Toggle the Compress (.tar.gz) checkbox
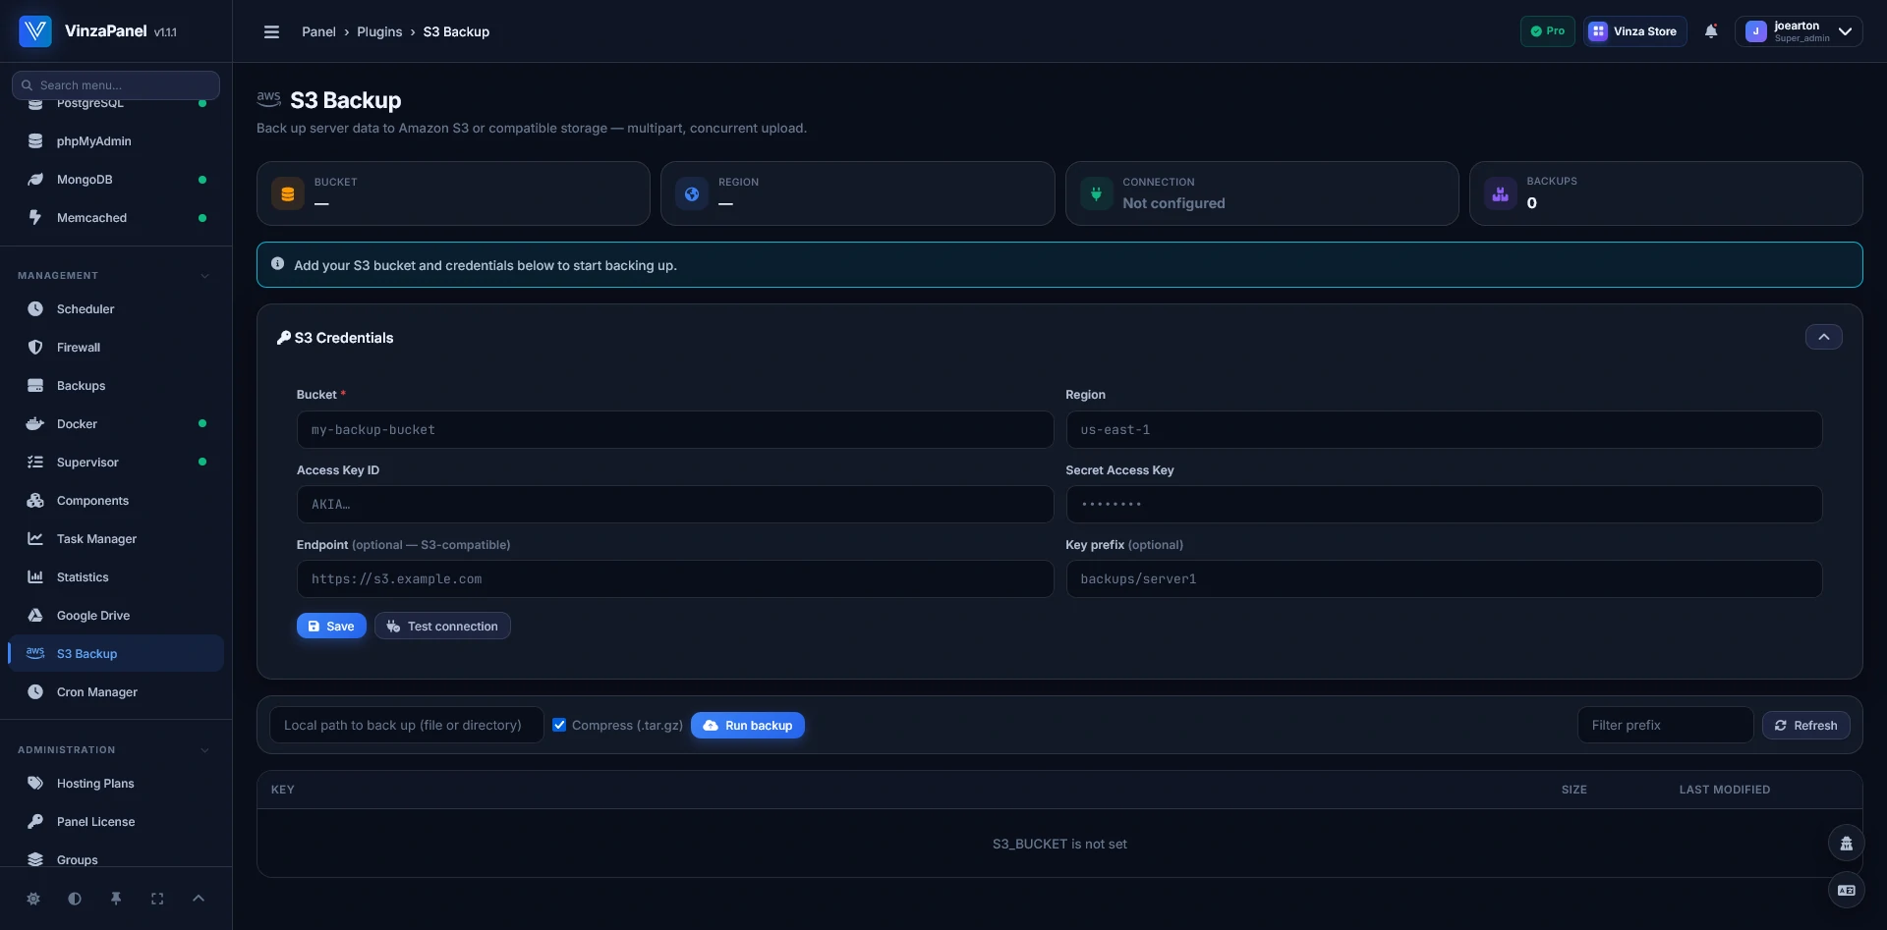Viewport: 1887px width, 930px height. coord(559,725)
